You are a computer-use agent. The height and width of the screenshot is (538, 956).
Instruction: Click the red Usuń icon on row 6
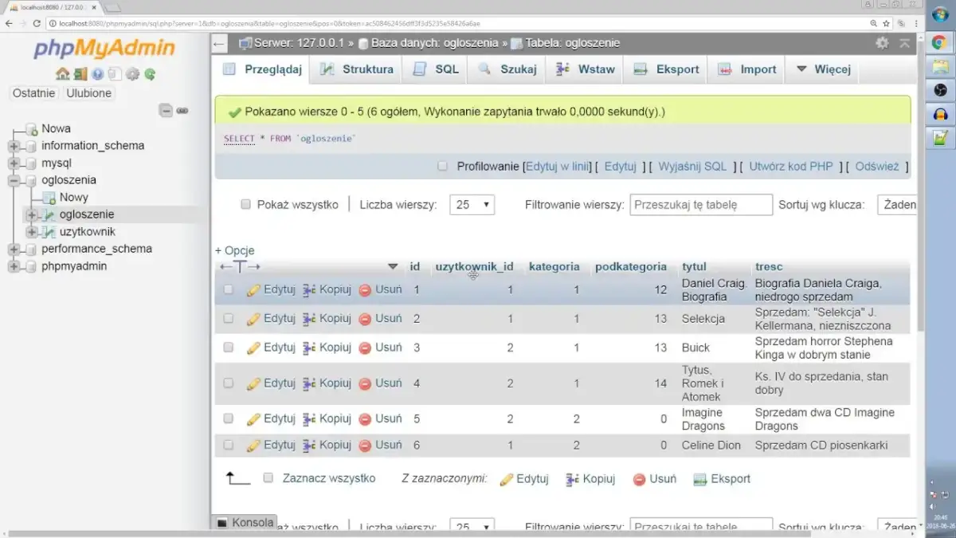coord(365,445)
